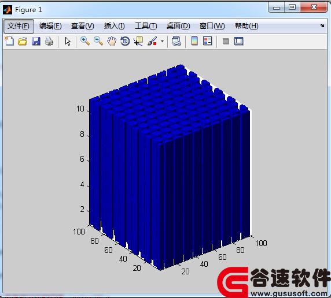This screenshot has width=331, height=298.
Task: Select the Edit Plot arrow tool
Action: click(68, 42)
